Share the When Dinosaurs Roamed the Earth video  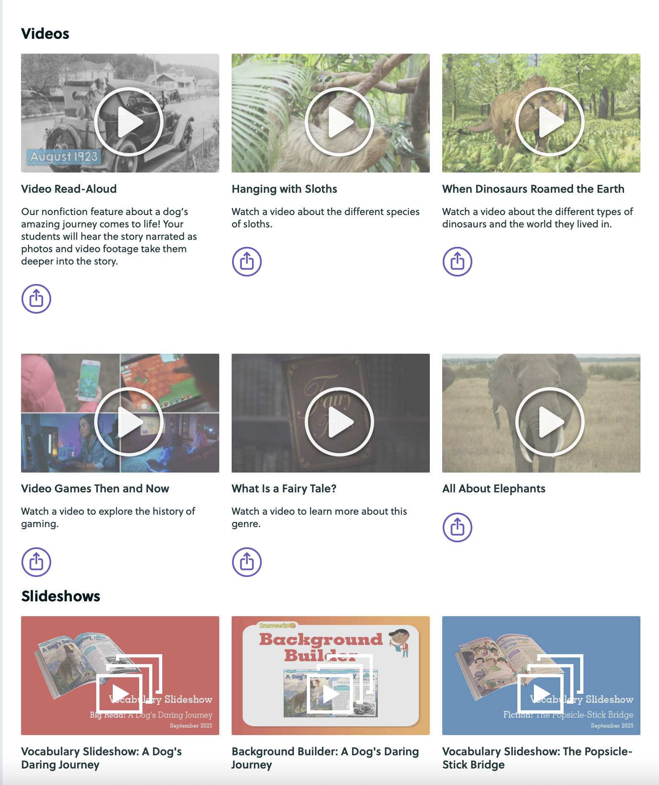tap(458, 261)
